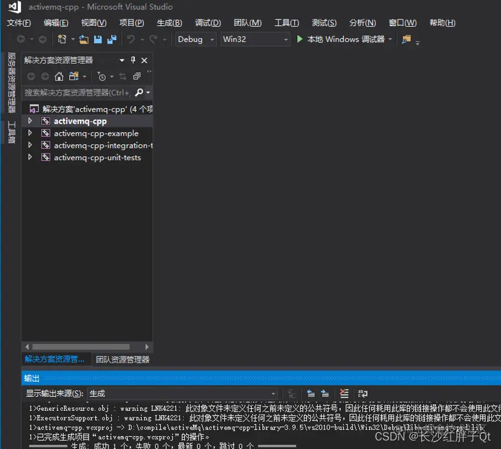Open the 工具箱 side tab
This screenshot has width=501, height=449.
(12, 132)
